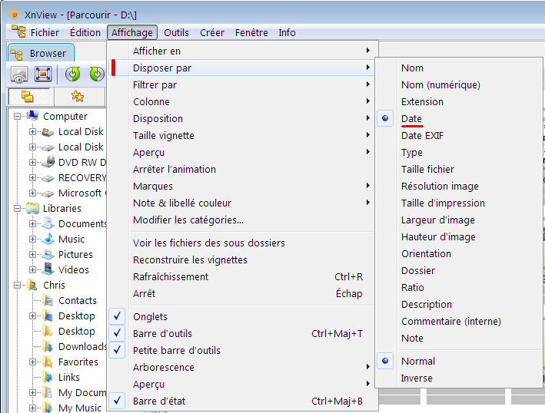Click Rafraîchissement entry
The width and height of the screenshot is (545, 413).
(x=242, y=276)
